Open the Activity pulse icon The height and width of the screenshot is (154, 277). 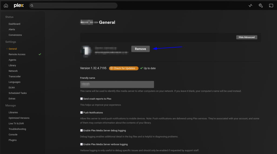pos(250,6)
